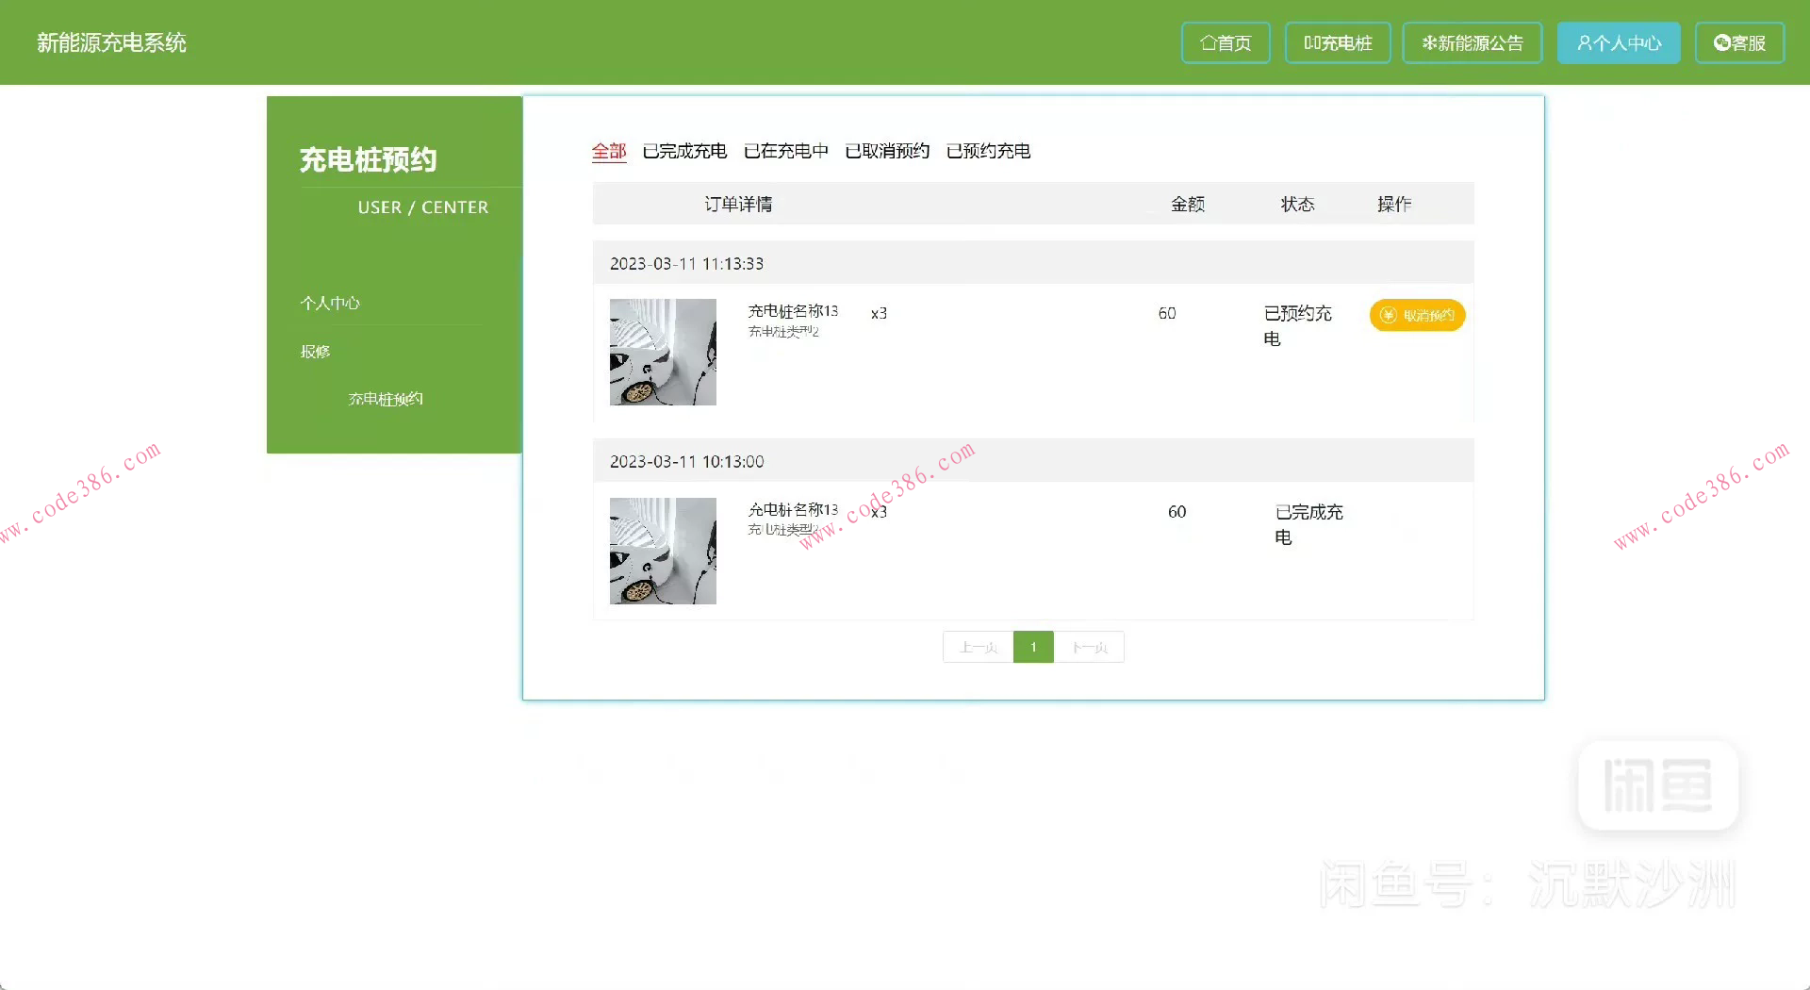Go to next page via 下一页
Image resolution: width=1810 pixels, height=990 pixels.
1089,647
